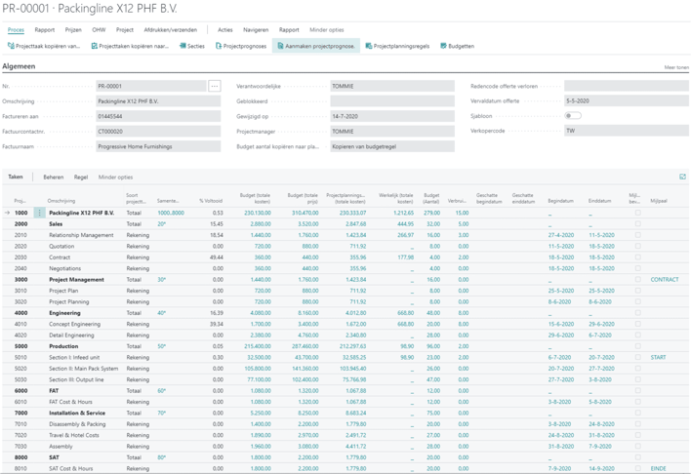This screenshot has width=691, height=474.
Task: Click the Projecttaak kopiëren van icon
Action: point(11,46)
